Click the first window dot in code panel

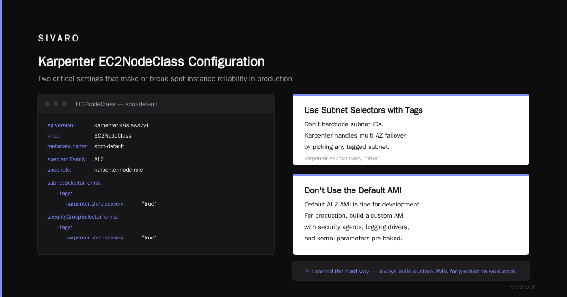(x=47, y=104)
